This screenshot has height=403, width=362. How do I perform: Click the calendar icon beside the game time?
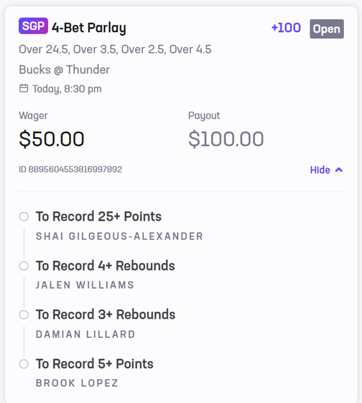point(24,88)
